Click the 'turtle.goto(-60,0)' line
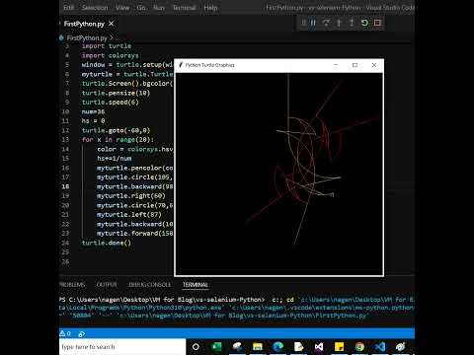Screen dimensions: 474x355 [x=116, y=130]
